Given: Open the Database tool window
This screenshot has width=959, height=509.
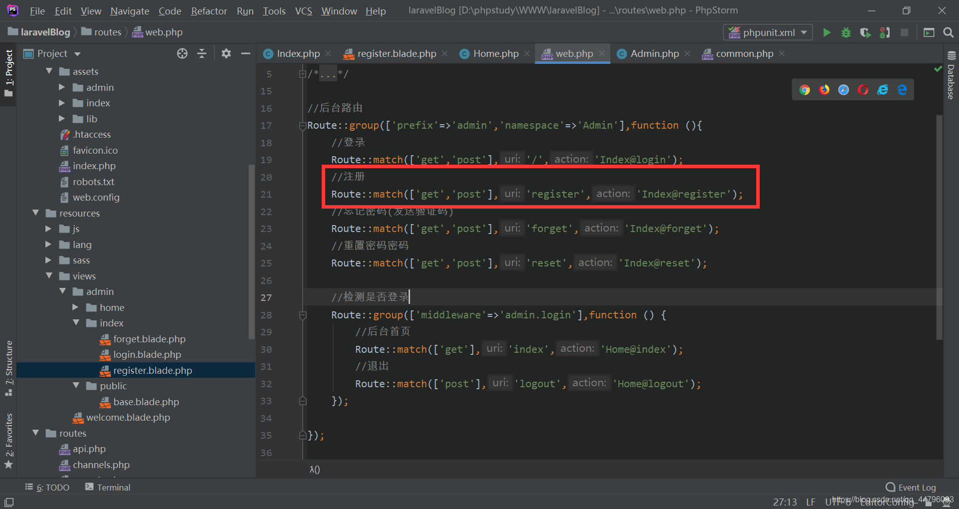Looking at the screenshot, I should (951, 75).
